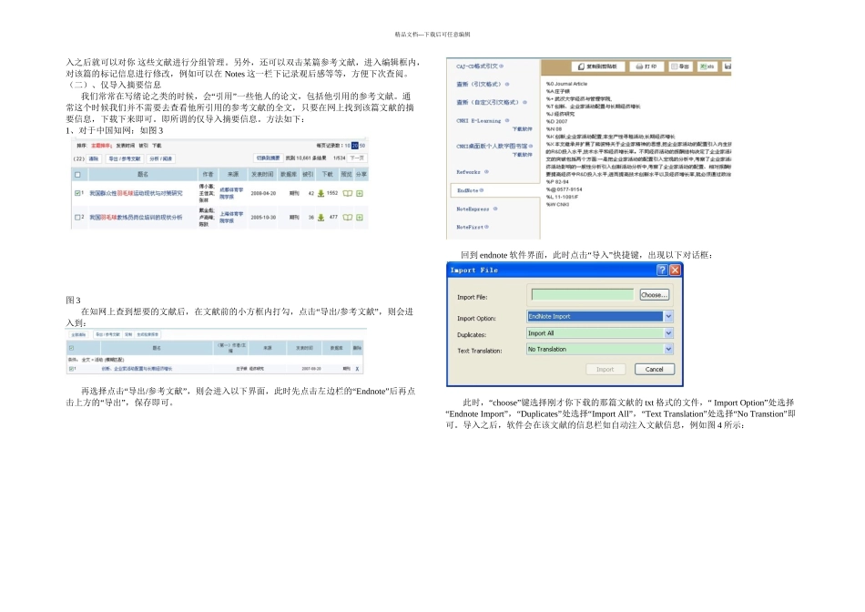Click 导出/参考文献 in the export list toolbar
865x612 pixels.
[107, 334]
